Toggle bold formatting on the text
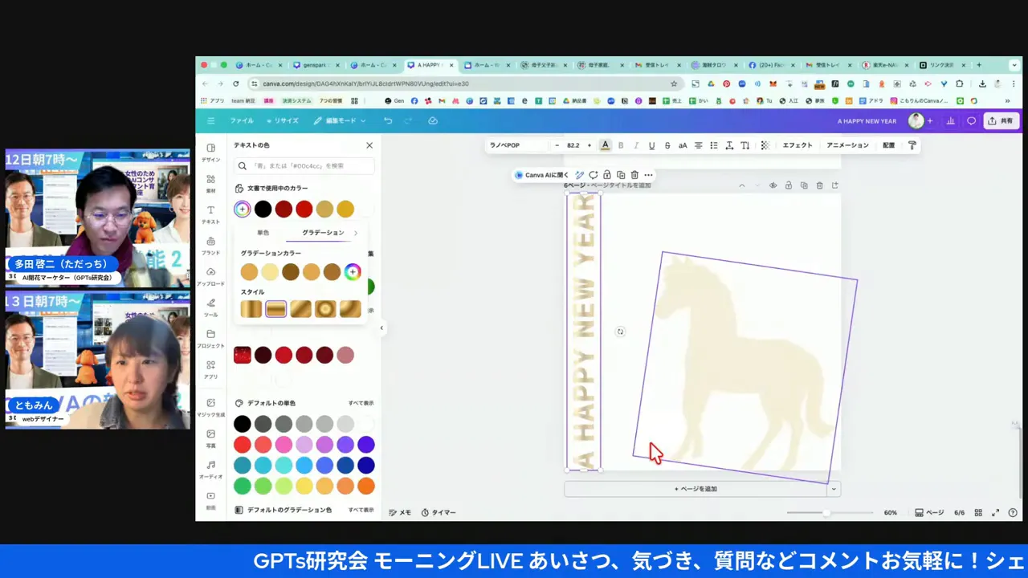Image resolution: width=1028 pixels, height=578 pixels. point(621,145)
